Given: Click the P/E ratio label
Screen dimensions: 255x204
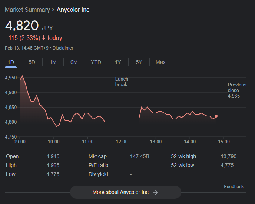Looking at the screenshot, I should 98,166.
